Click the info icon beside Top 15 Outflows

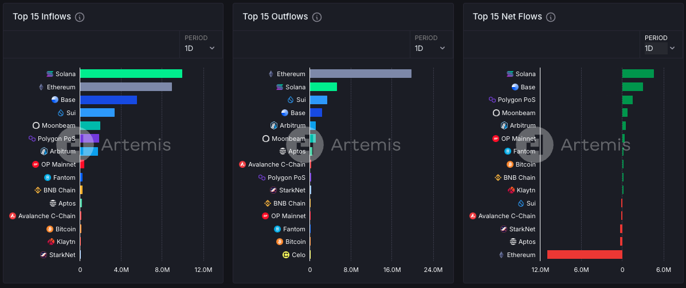click(x=317, y=17)
